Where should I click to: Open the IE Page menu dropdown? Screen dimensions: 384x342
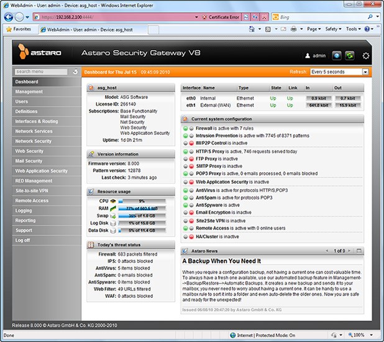coord(314,29)
